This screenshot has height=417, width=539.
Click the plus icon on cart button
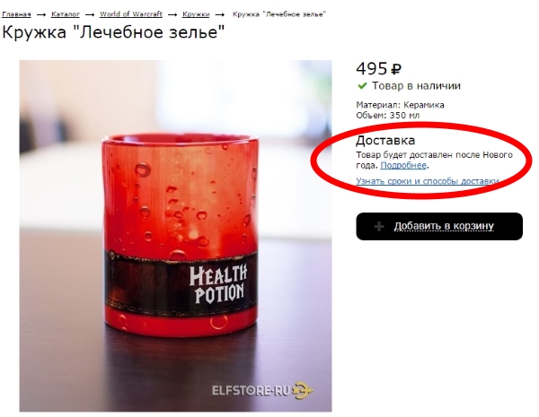tap(379, 226)
